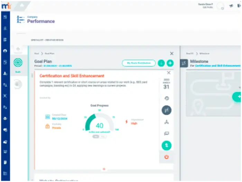Click the logout door icon
Viewport: 242px width, 182px height.
pos(239,6)
